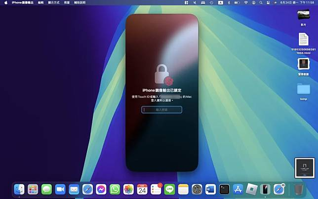Screen dimensions: 318x199
Task: Launch Launchpad from the Dock
Action: 33,189
